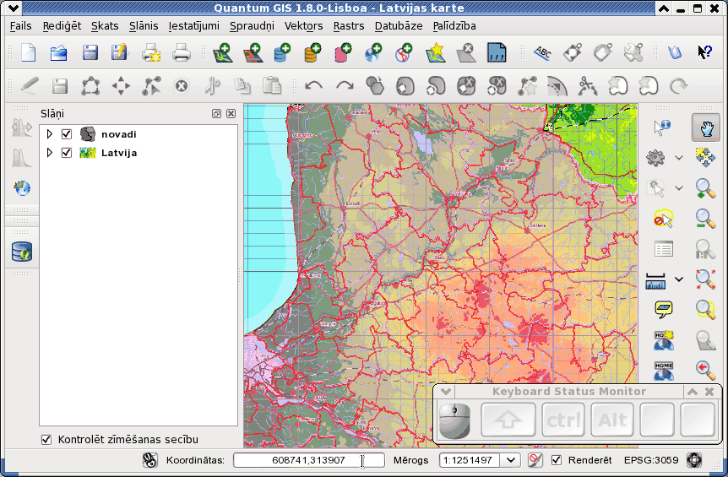Click the Map Tips speech bubble icon
Viewport: 728px width, 477px height.
click(664, 308)
